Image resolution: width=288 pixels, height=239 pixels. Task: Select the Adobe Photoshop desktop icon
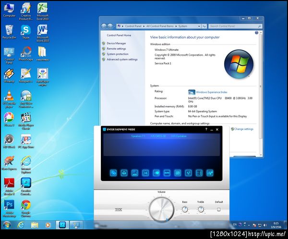9,209
